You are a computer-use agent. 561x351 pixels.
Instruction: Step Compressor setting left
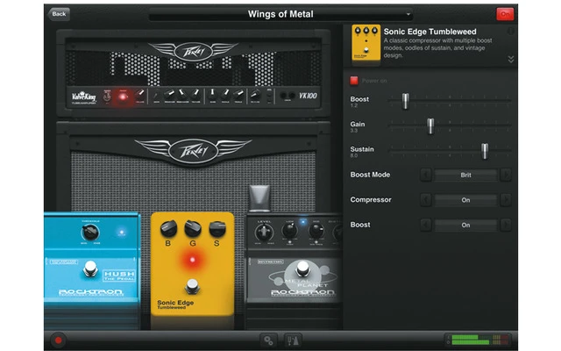coord(426,200)
